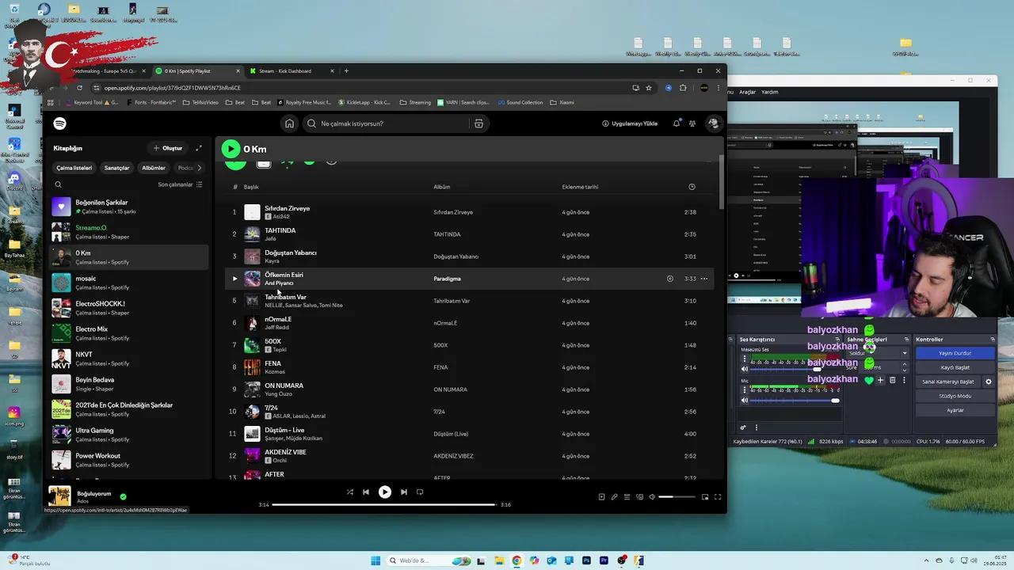The height and width of the screenshot is (570, 1014).
Task: Adjust the Spotify volume slider
Action: pos(677,497)
